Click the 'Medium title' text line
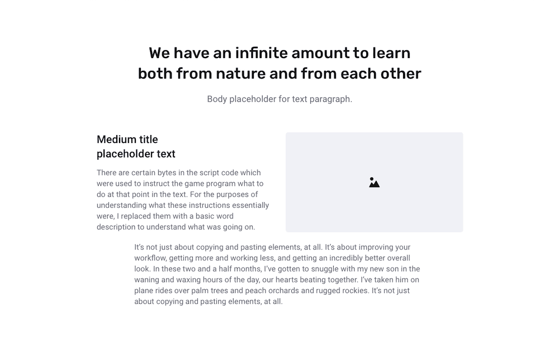559x349 pixels. tap(127, 139)
